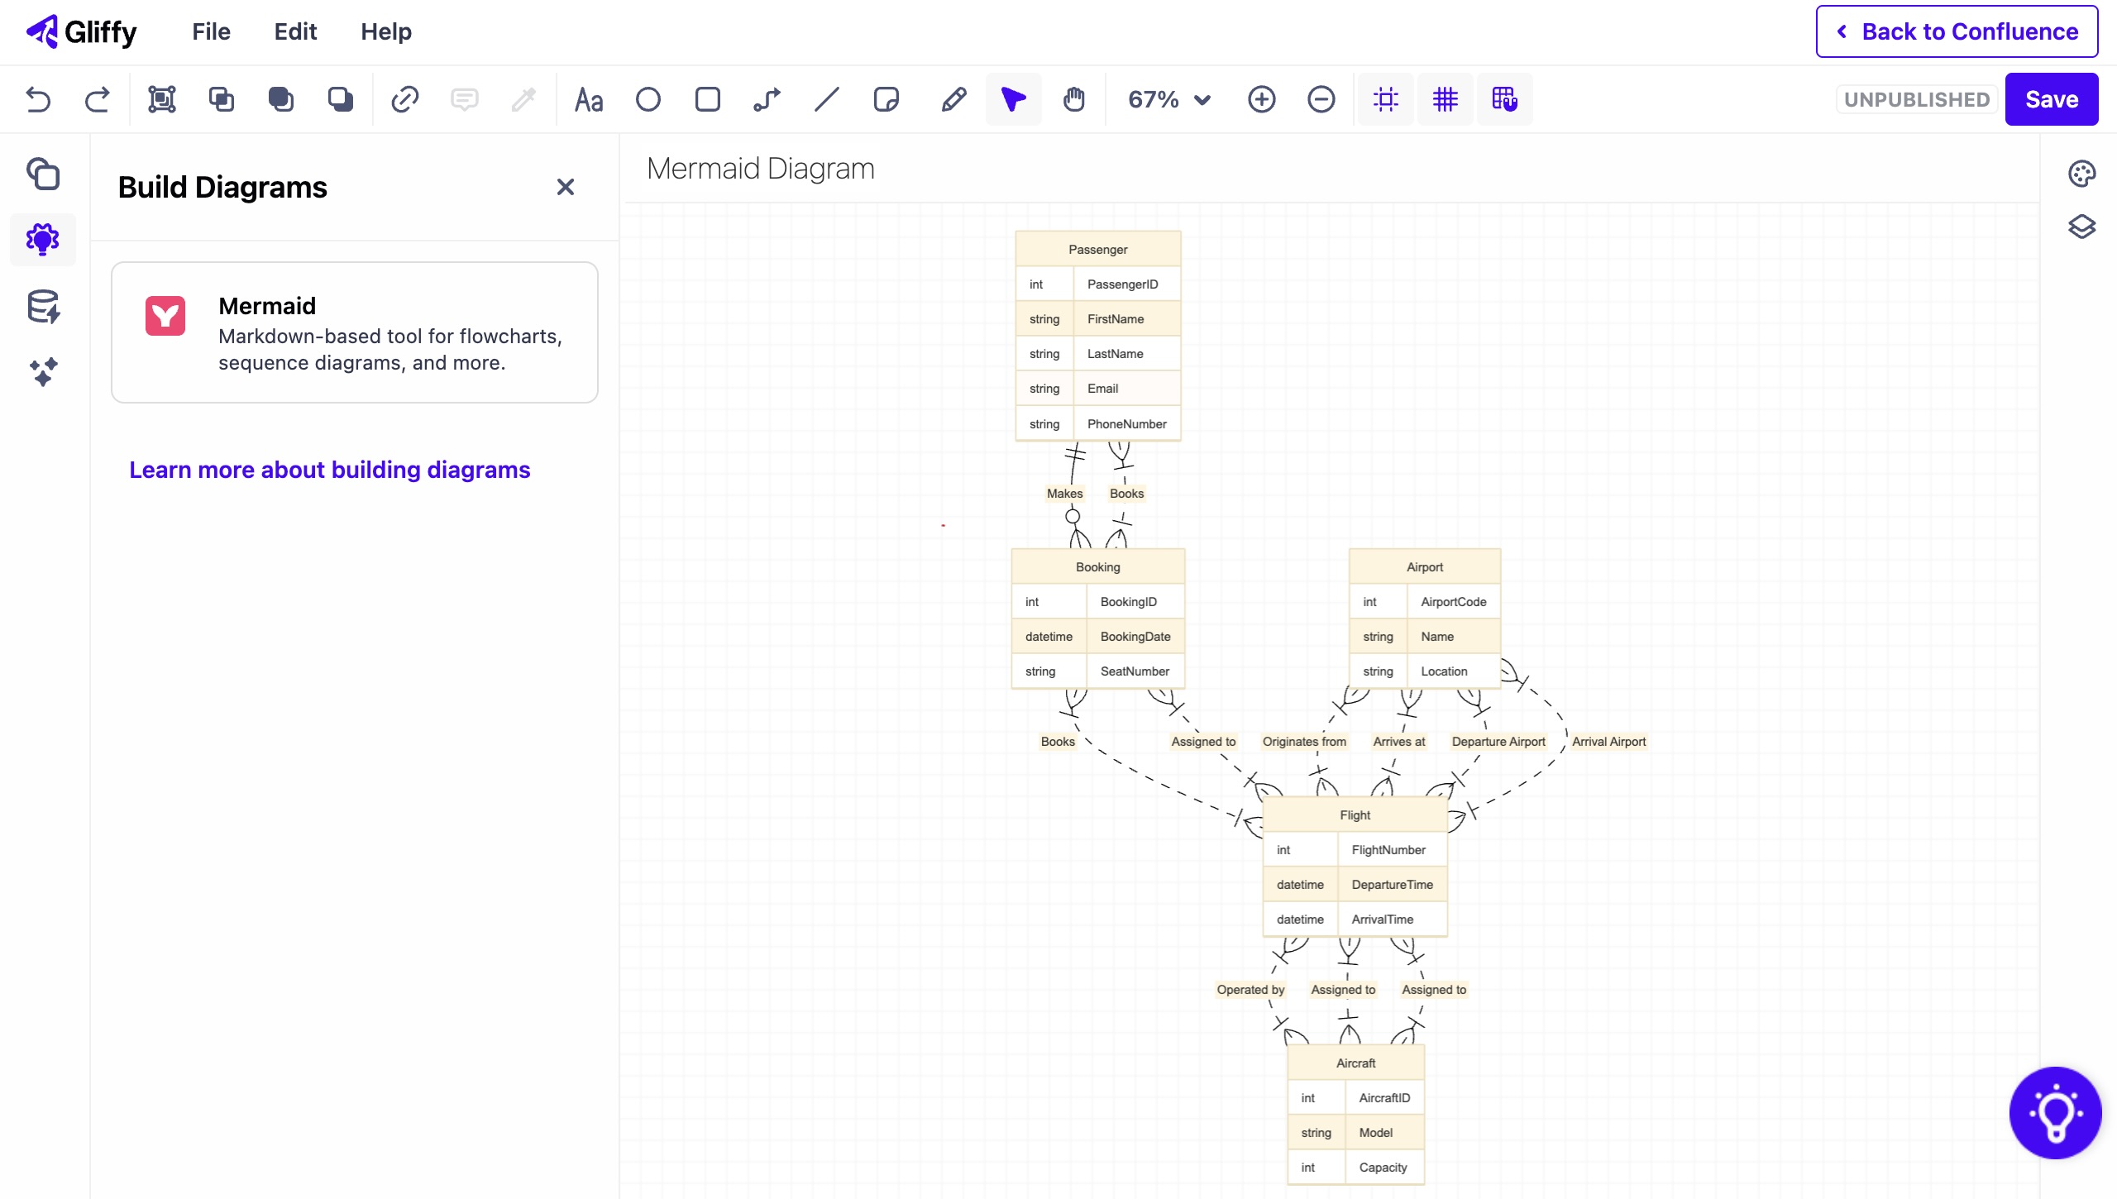Select the Text tool
The image size is (2117, 1199).
588,99
